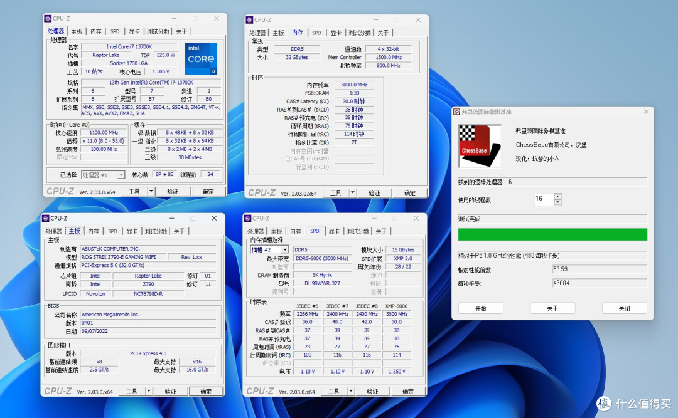Click CPU-Z app icon in top-left window title
The height and width of the screenshot is (418, 678).
pyautogui.click(x=48, y=19)
